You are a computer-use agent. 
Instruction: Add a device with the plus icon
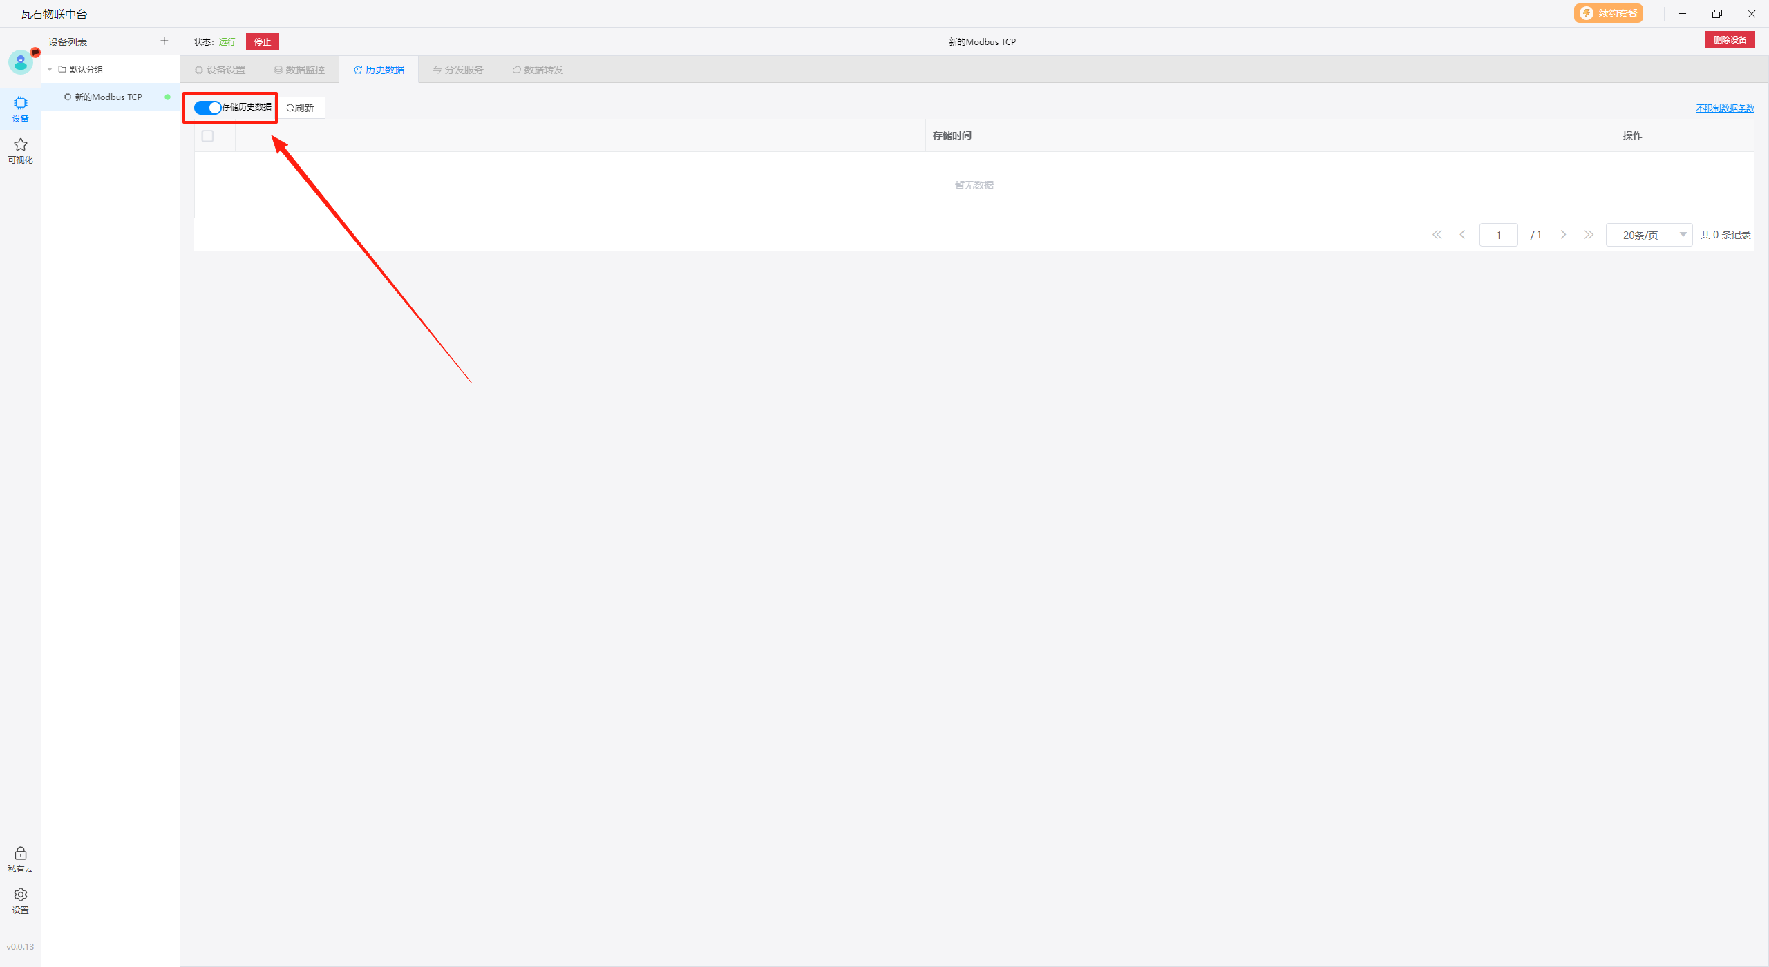(x=164, y=41)
